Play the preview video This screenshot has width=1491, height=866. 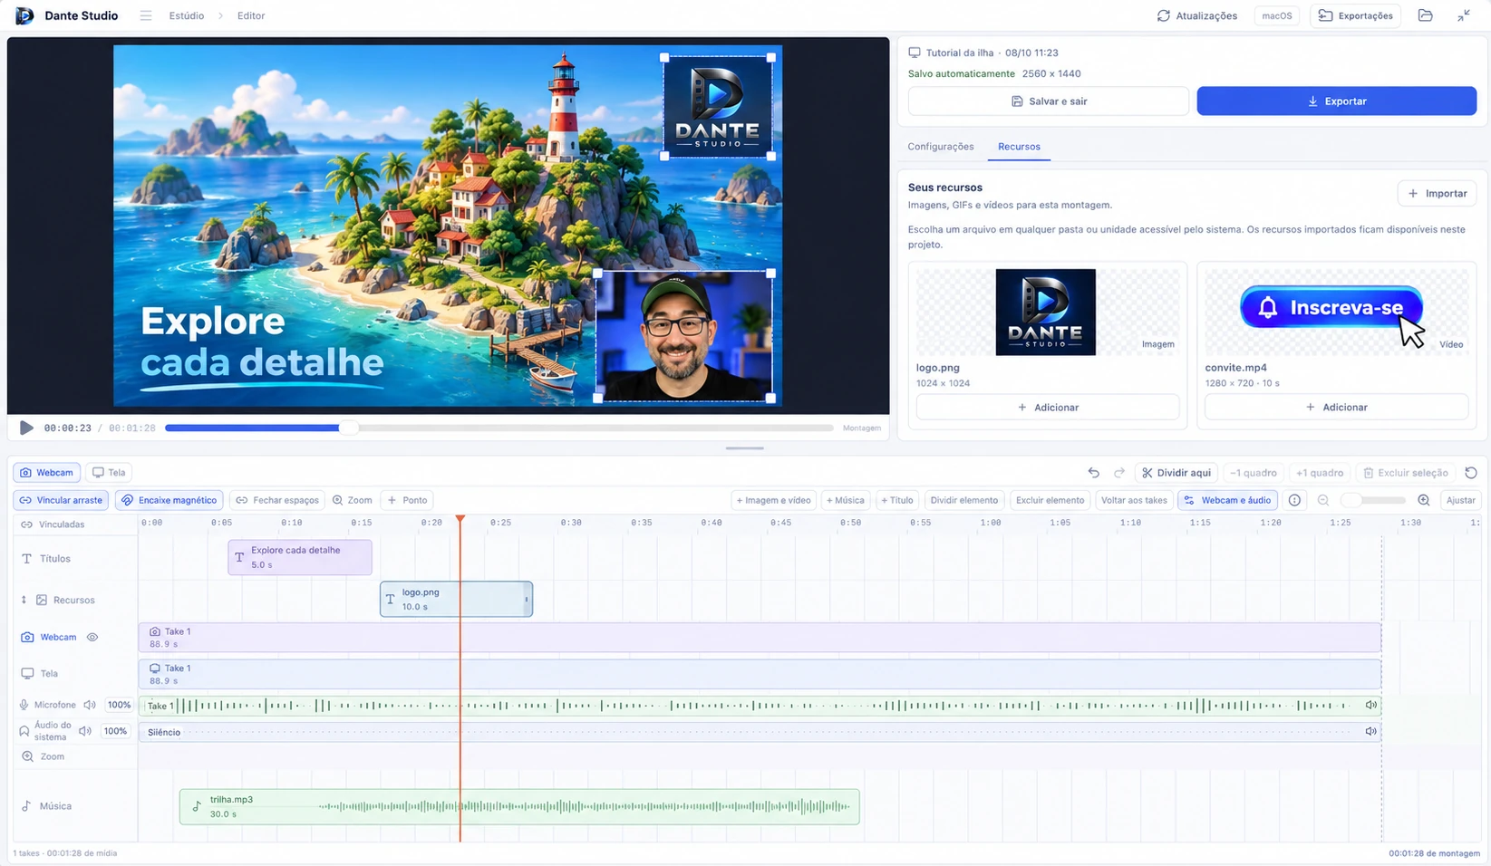click(26, 428)
